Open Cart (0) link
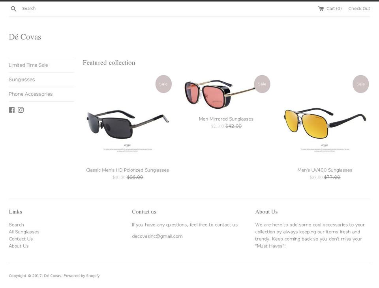Image resolution: width=379 pixels, height=288 pixels. (330, 9)
